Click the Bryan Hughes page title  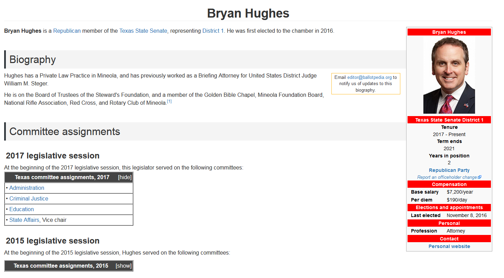pos(248,13)
